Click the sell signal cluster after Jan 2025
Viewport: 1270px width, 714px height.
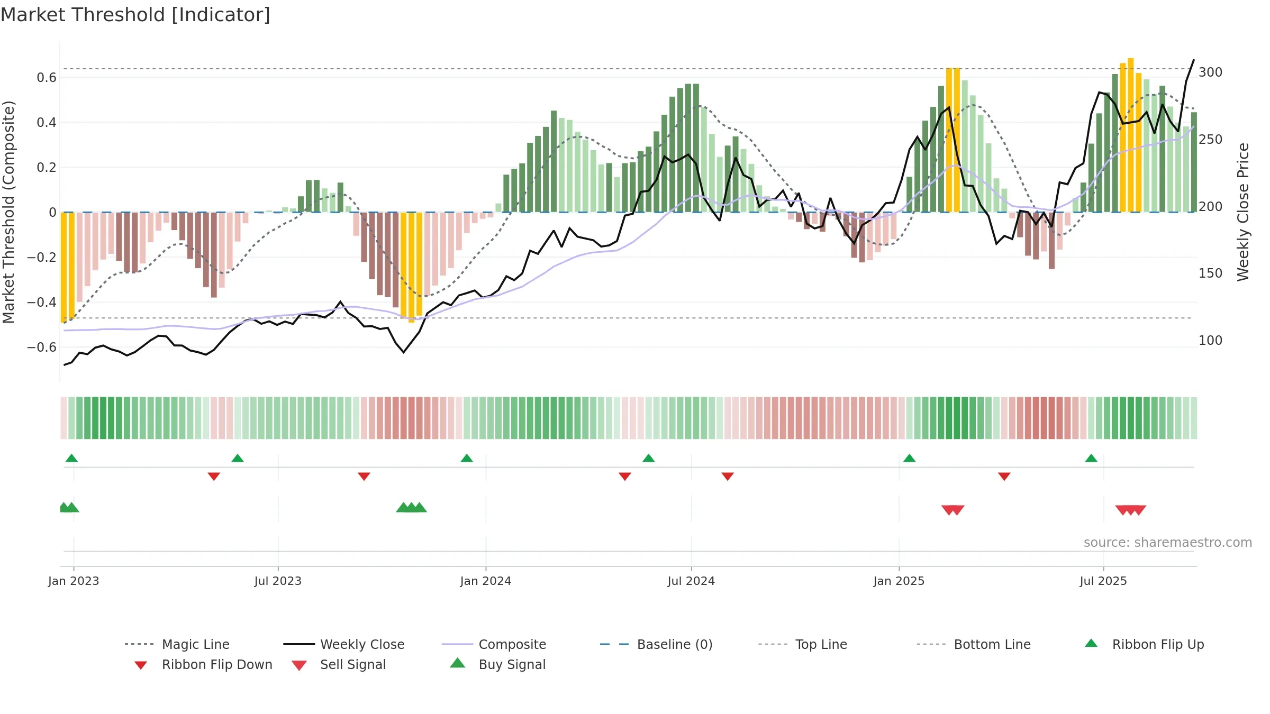point(953,510)
